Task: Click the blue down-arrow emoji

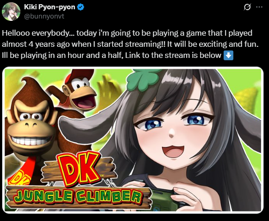Action: (229, 56)
